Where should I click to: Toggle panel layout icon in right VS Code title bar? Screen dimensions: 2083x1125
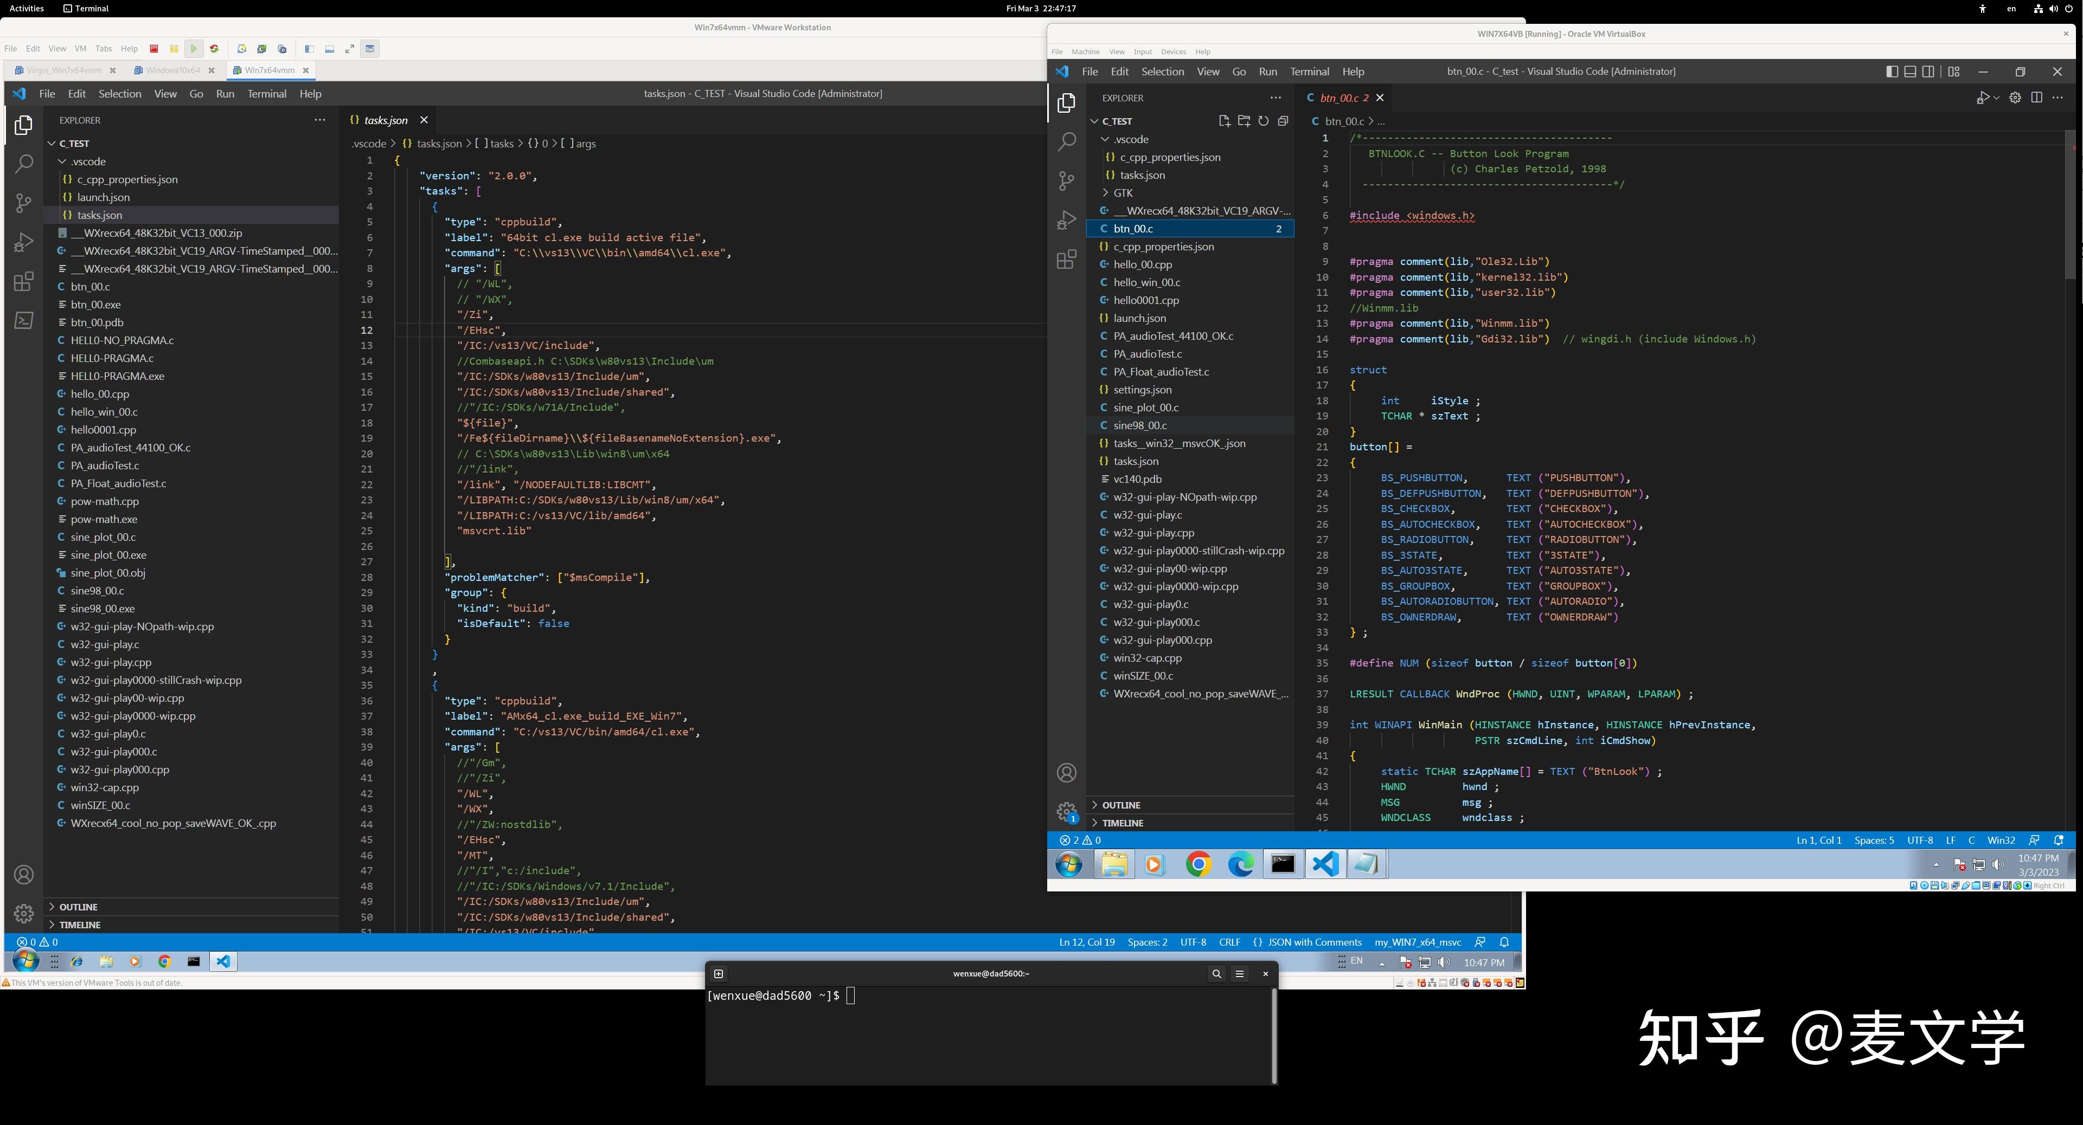pyautogui.click(x=1910, y=72)
